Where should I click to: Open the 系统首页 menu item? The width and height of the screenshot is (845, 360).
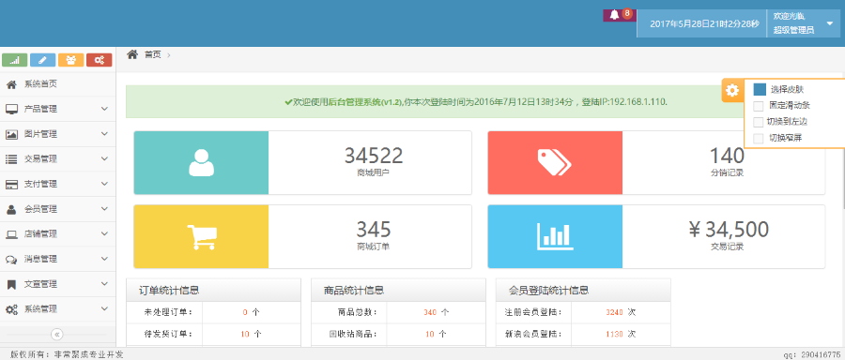coord(57,84)
